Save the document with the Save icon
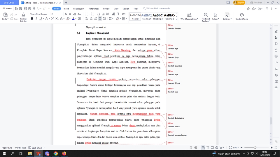 coord(21,8)
